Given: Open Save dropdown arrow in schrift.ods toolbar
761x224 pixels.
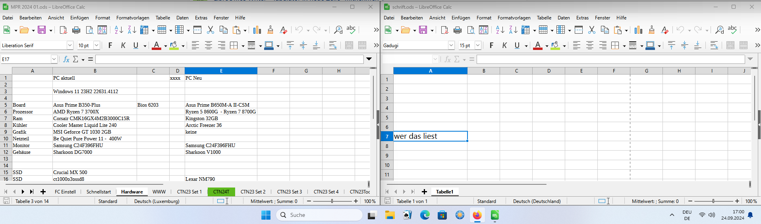Looking at the screenshot, I should pyautogui.click(x=432, y=30).
